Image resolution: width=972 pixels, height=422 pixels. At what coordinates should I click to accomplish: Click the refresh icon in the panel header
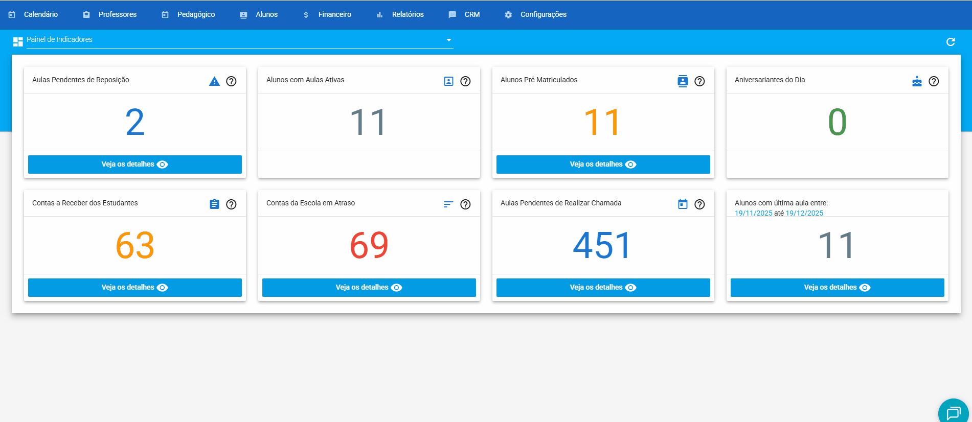951,42
